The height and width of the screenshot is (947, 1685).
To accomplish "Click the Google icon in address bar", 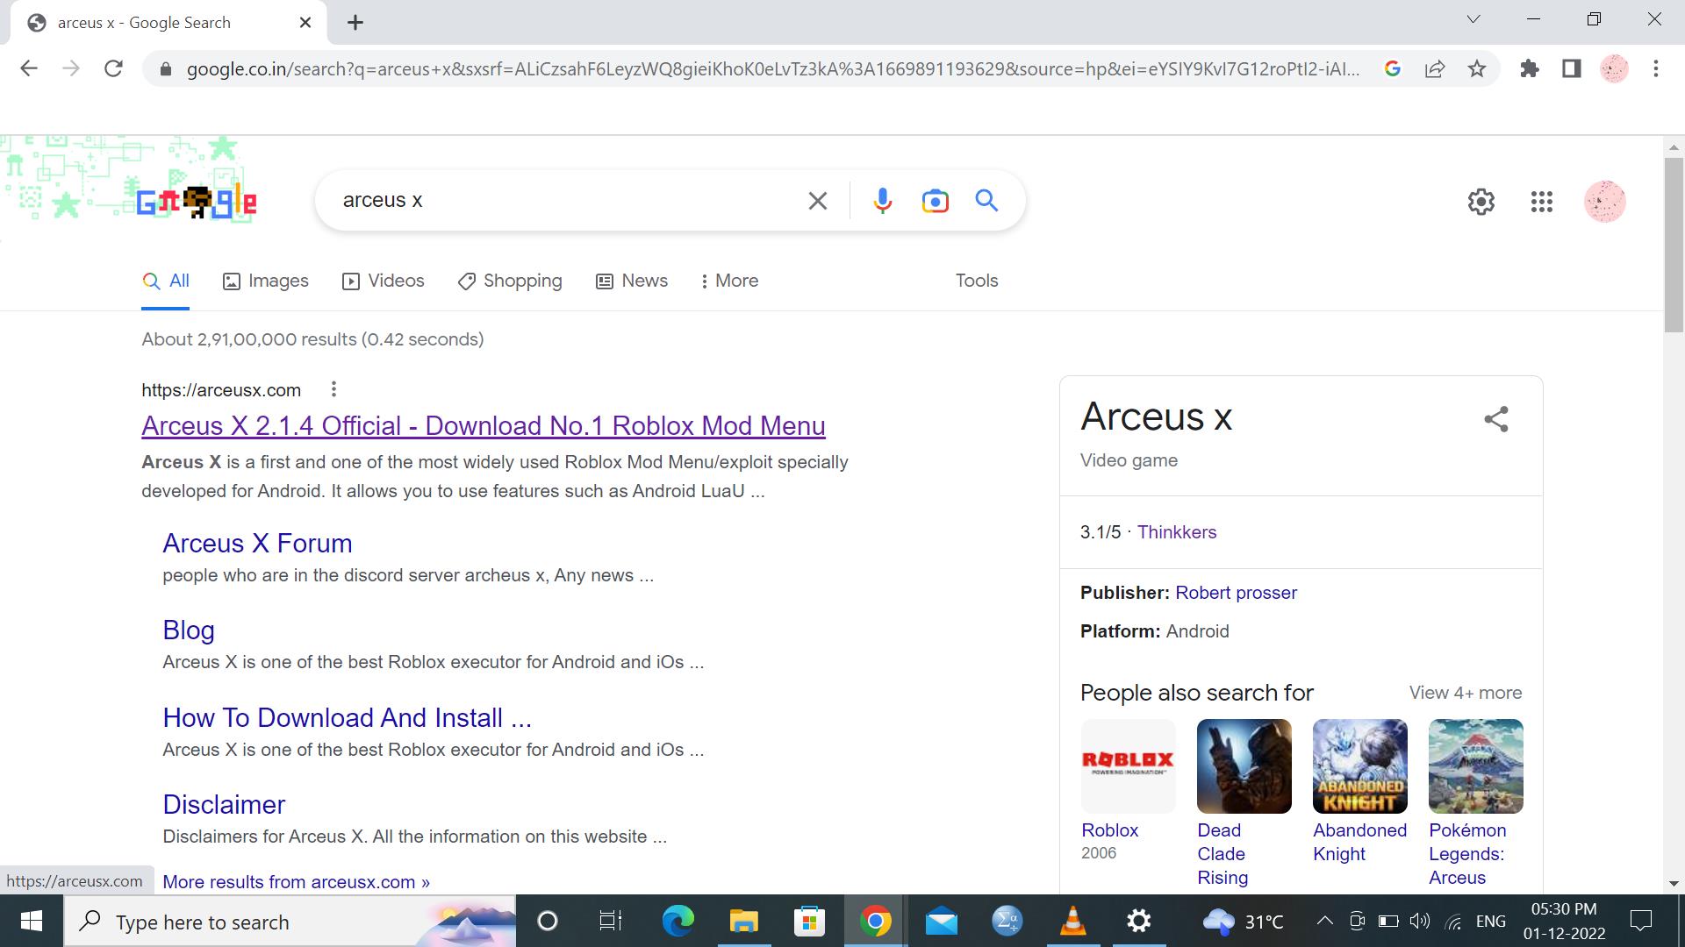I will click(x=1393, y=68).
